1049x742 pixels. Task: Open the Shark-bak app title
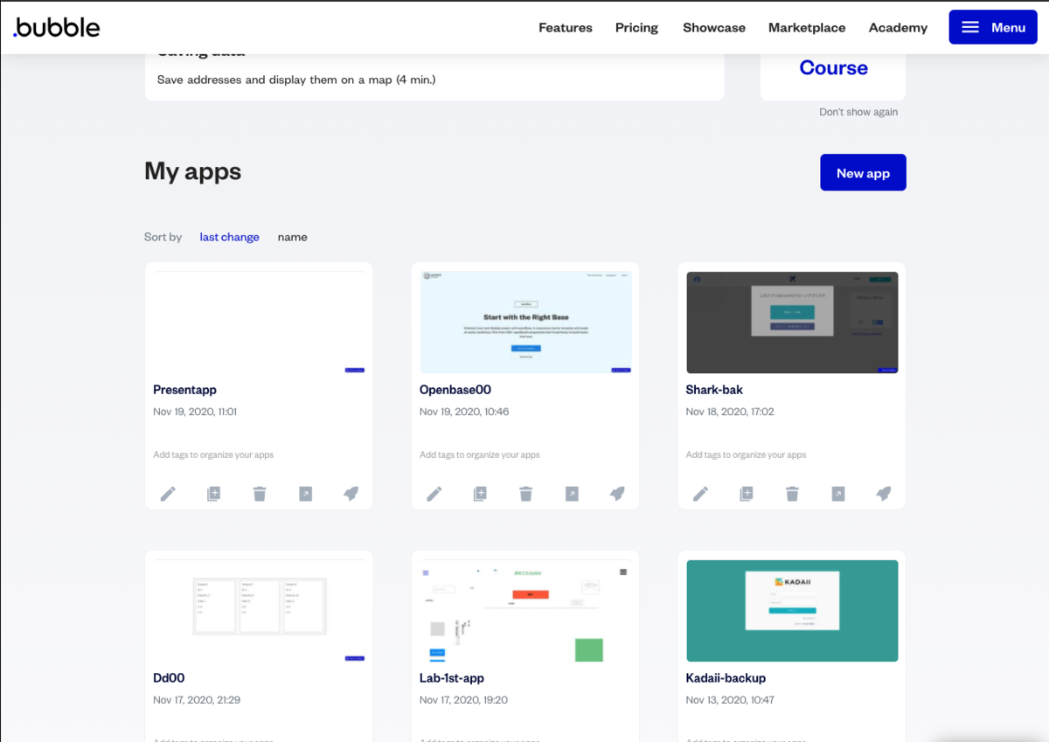(x=714, y=390)
